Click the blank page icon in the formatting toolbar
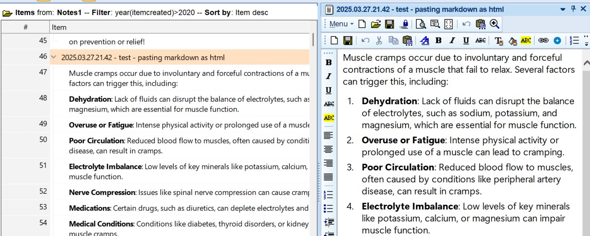 [334, 40]
